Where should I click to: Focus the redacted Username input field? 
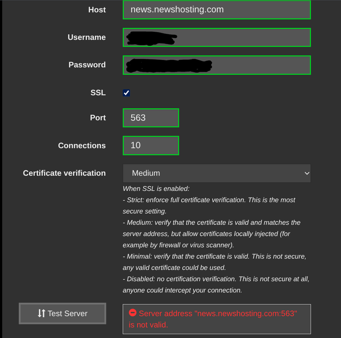(217, 37)
